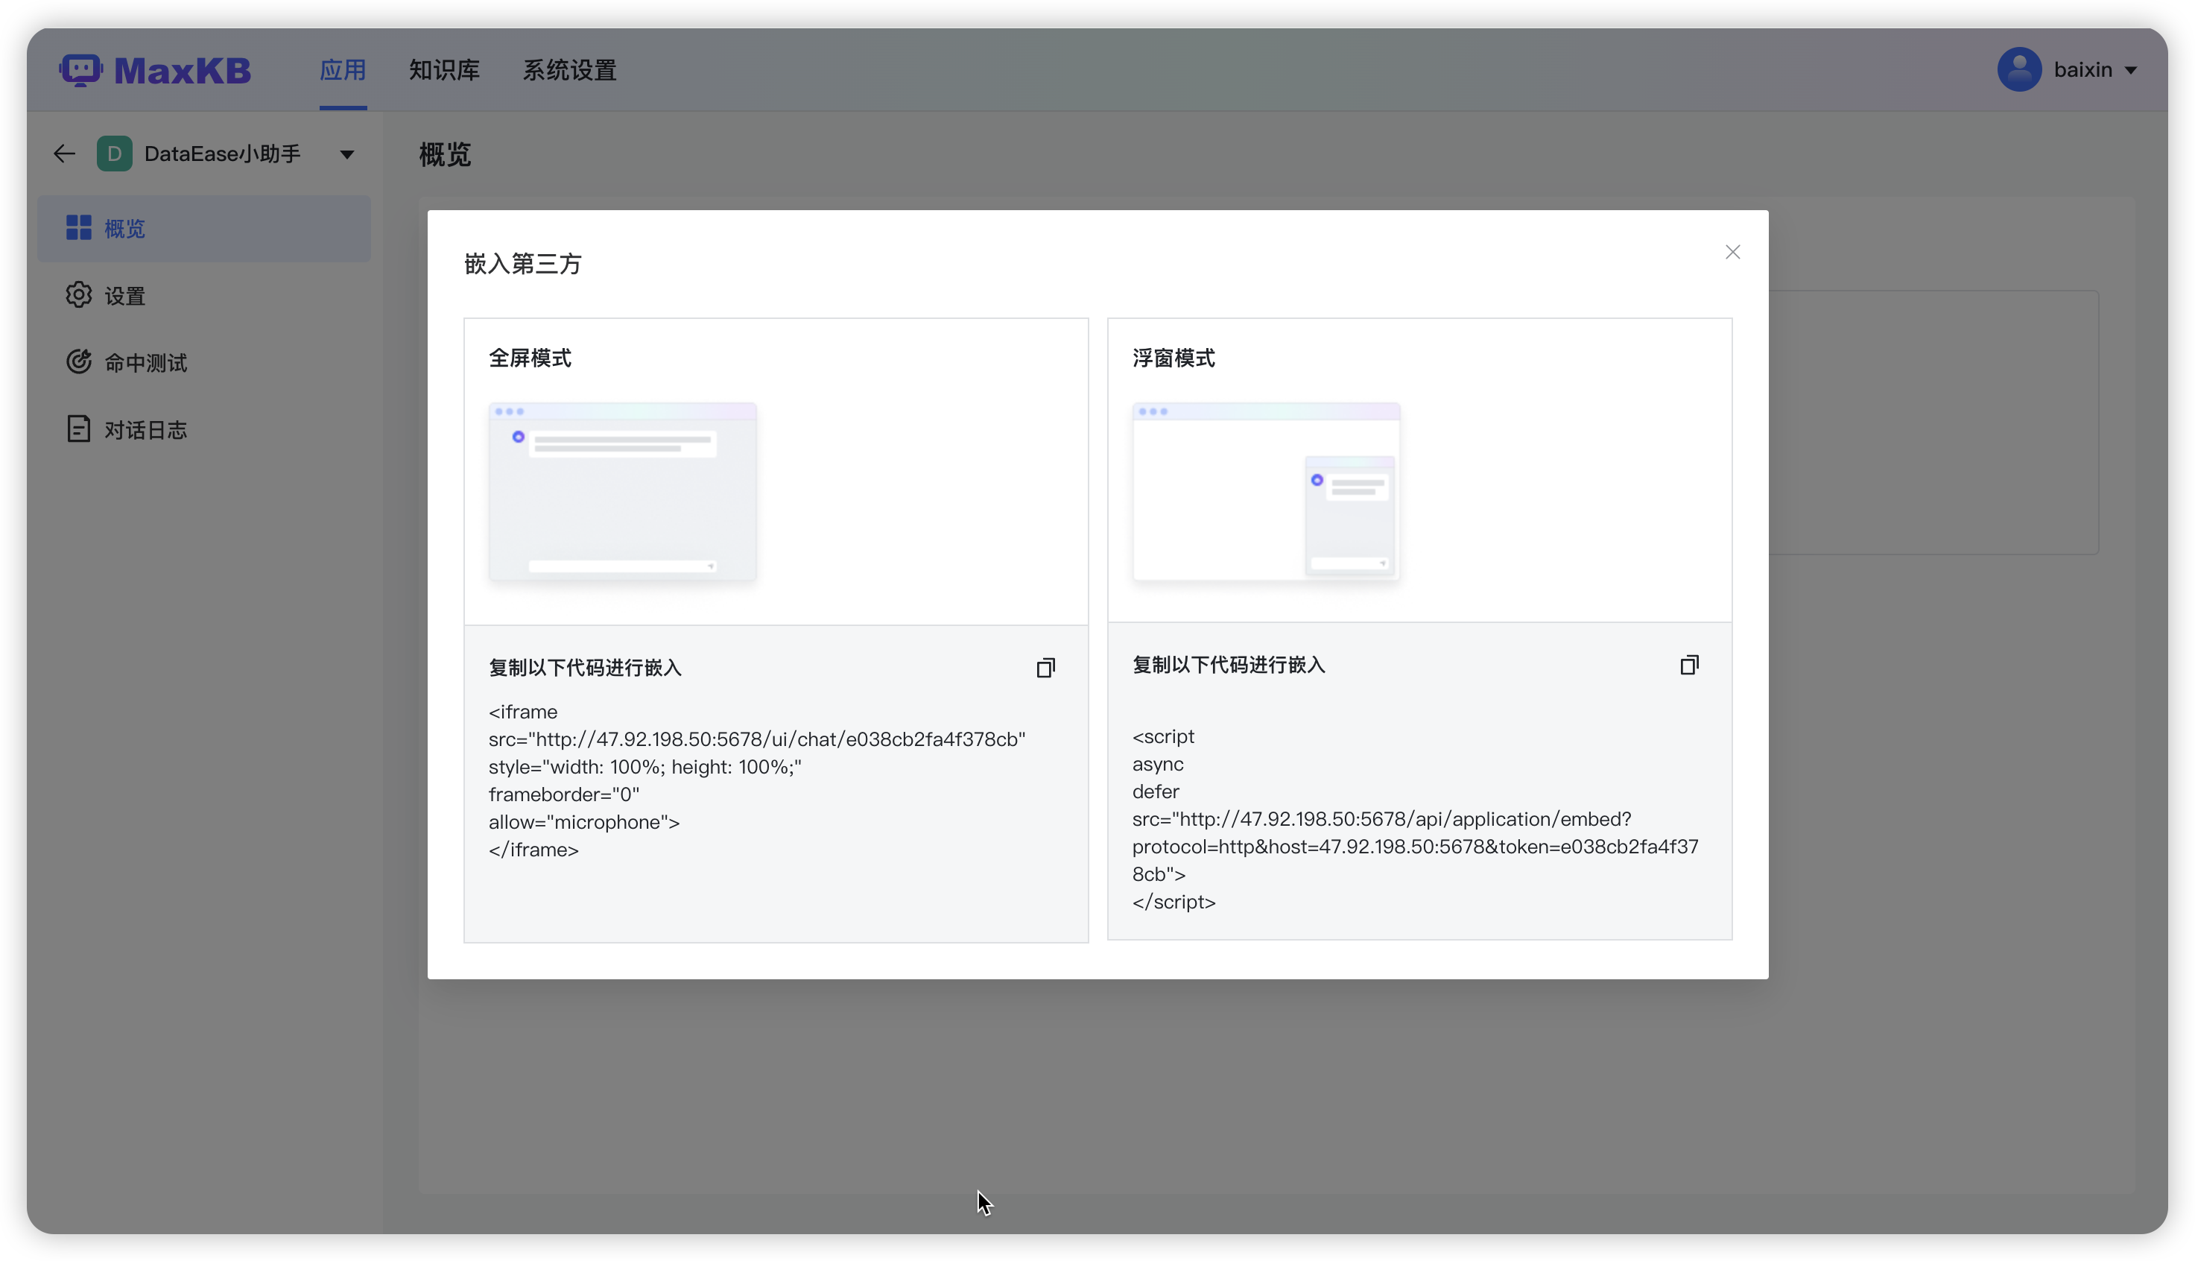Click the frameborder="0" code line
The width and height of the screenshot is (2195, 1261).
pyautogui.click(x=564, y=795)
